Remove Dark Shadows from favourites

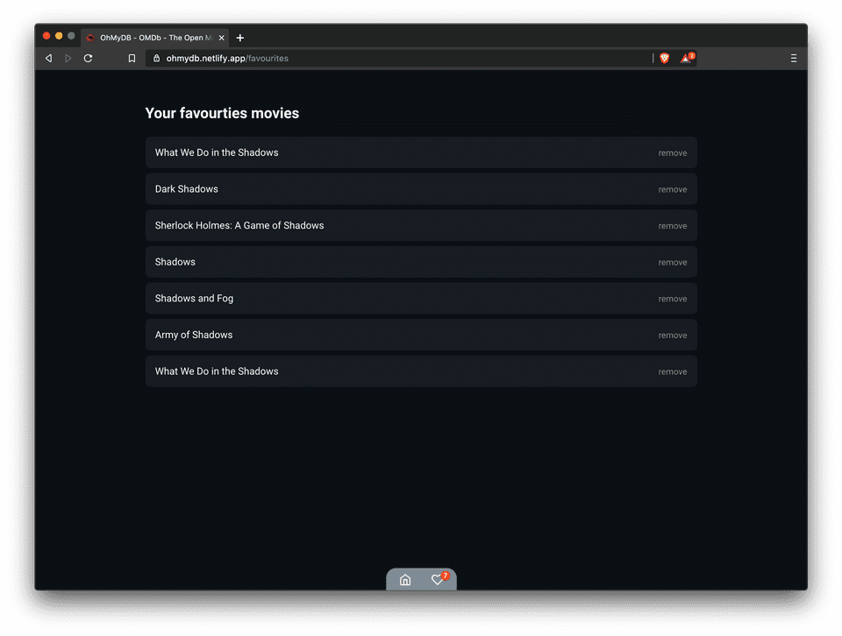673,189
